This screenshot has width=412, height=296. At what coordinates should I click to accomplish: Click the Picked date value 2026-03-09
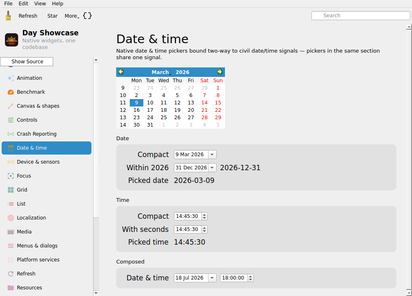[x=194, y=180]
